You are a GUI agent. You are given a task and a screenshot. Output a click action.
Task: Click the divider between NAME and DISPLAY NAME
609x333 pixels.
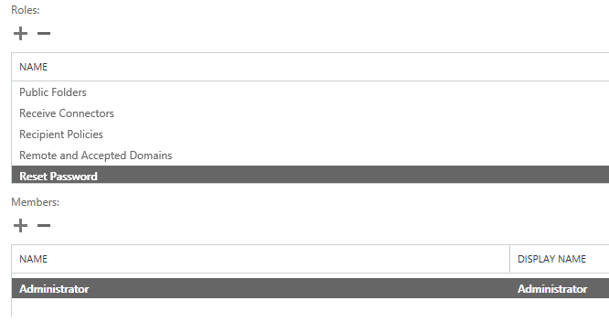(509, 259)
